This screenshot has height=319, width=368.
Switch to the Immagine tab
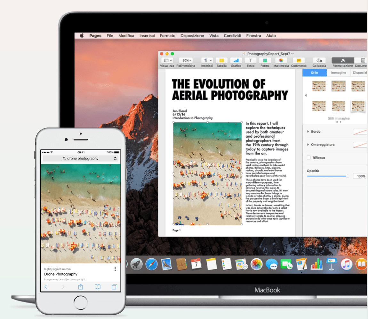339,73
